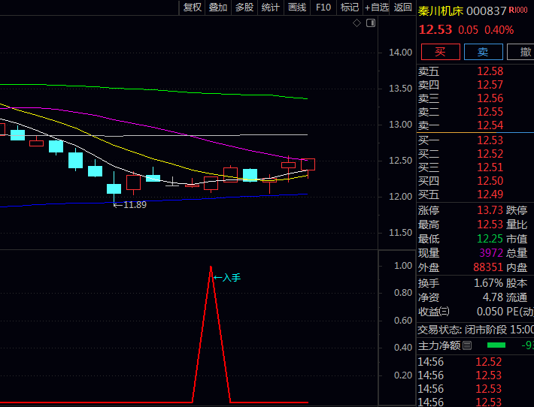Screen dimensions: 534x407
Task: Select the 卖一 ask price 12.54
Action: pyautogui.click(x=490, y=125)
